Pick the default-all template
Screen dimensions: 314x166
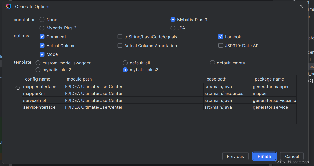(125, 63)
